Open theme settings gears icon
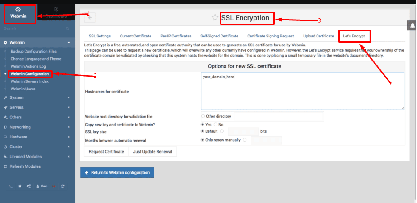Image resolution: width=417 pixels, height=203 pixels. point(29,186)
